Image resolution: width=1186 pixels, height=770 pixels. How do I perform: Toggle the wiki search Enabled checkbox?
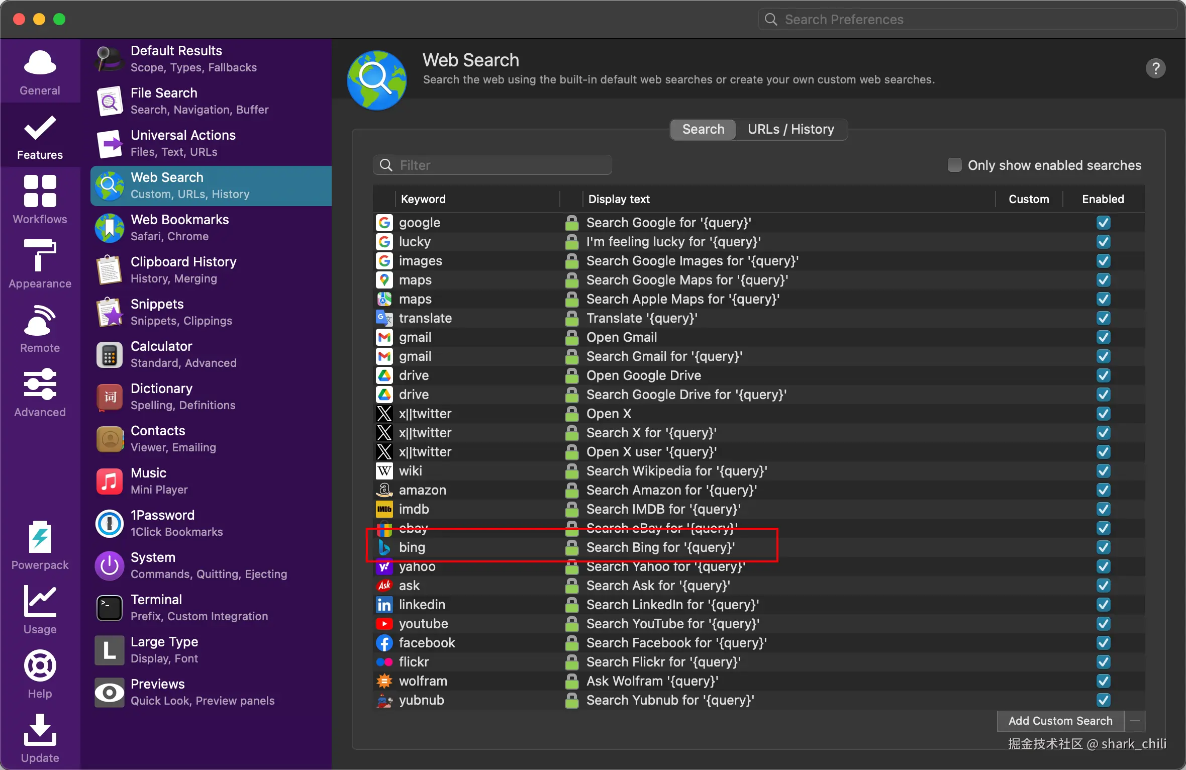point(1103,471)
